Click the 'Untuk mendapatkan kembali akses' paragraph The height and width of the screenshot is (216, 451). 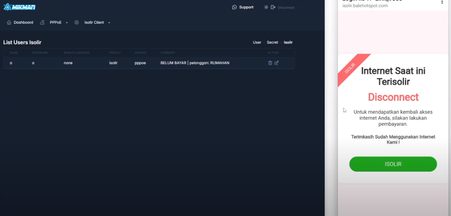(x=393, y=118)
